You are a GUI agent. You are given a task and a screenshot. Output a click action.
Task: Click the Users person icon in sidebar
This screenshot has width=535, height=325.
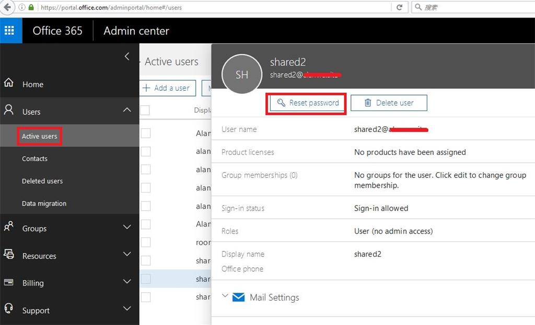tap(9, 110)
